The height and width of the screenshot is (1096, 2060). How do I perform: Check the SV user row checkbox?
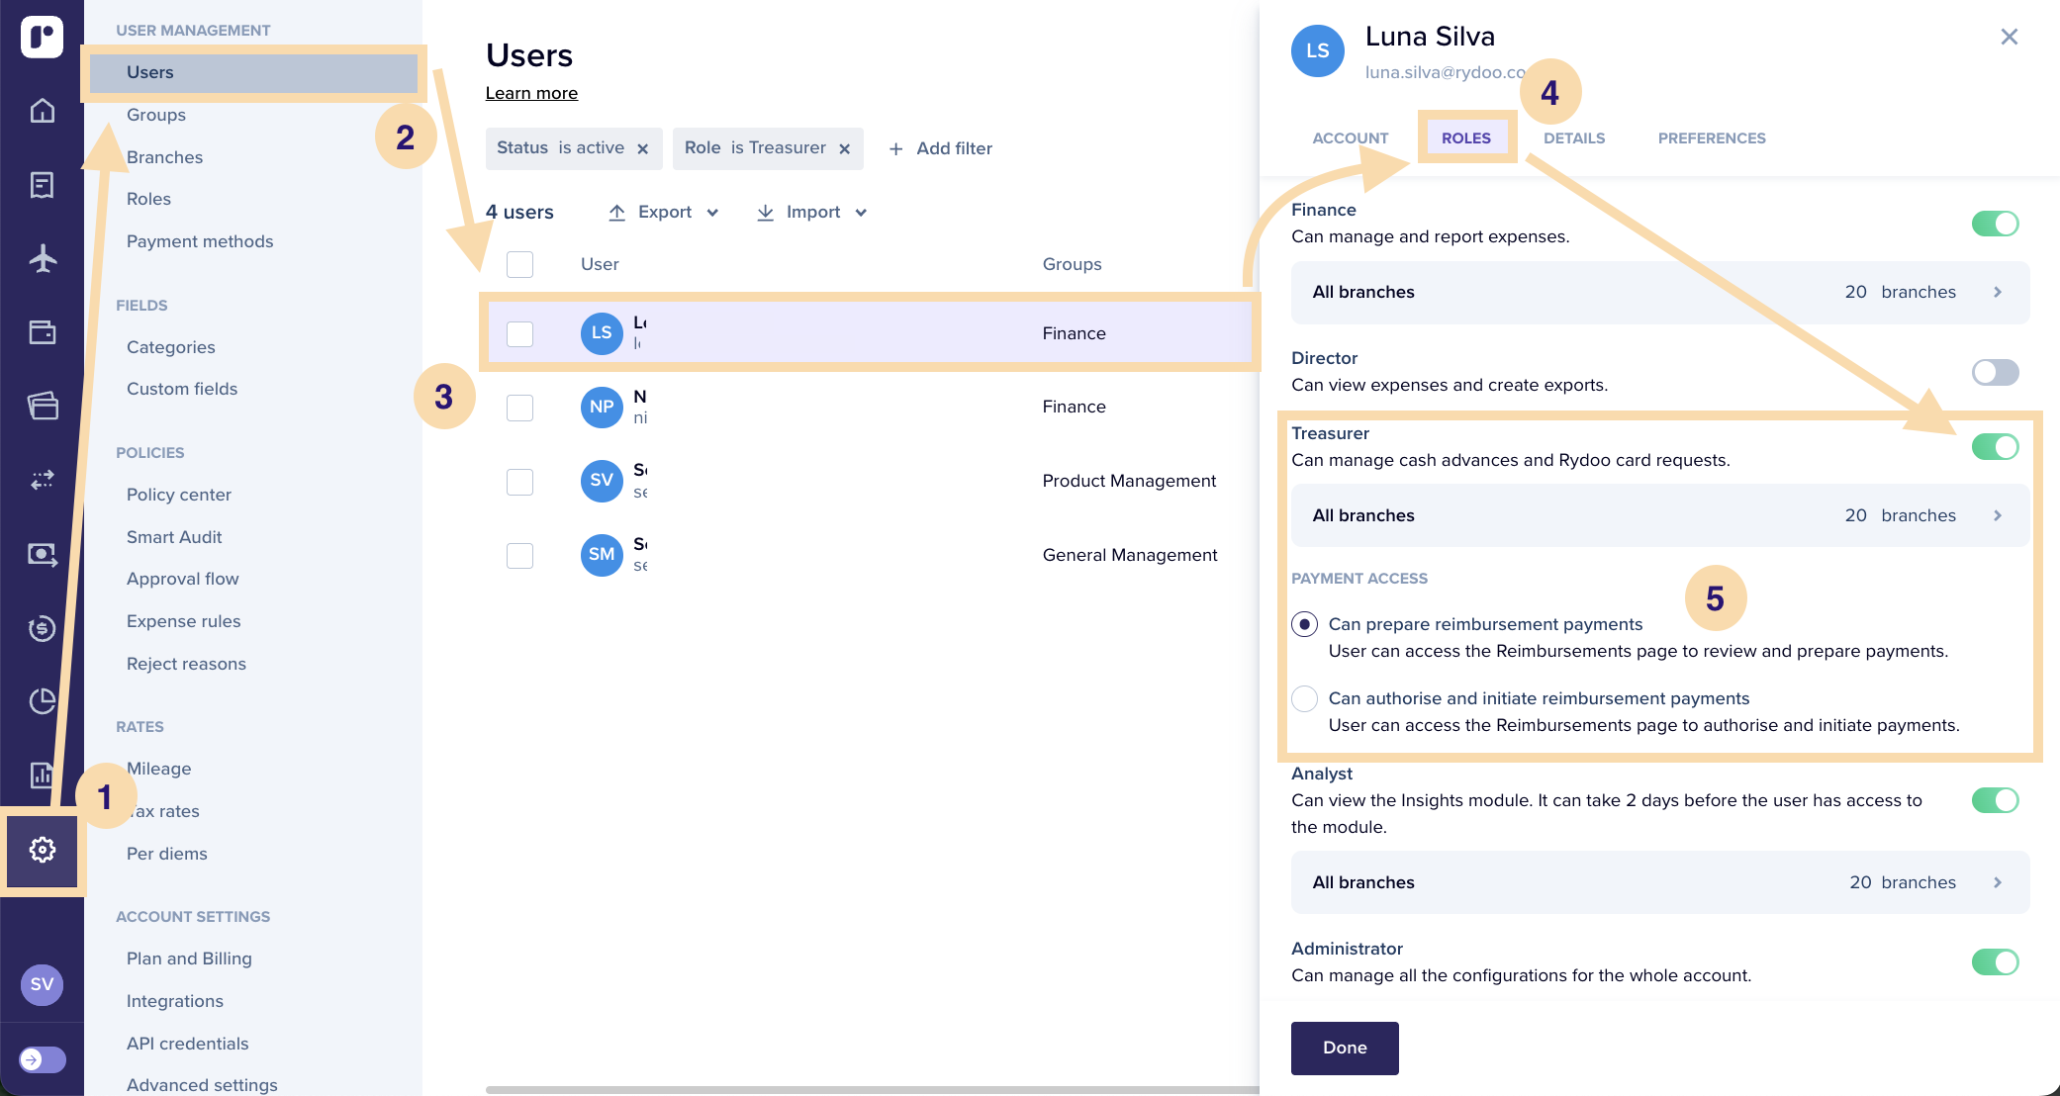pyautogui.click(x=519, y=482)
